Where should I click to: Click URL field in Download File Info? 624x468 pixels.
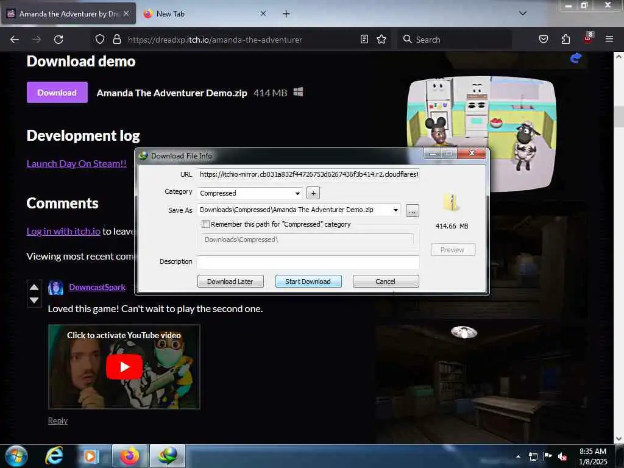click(308, 174)
